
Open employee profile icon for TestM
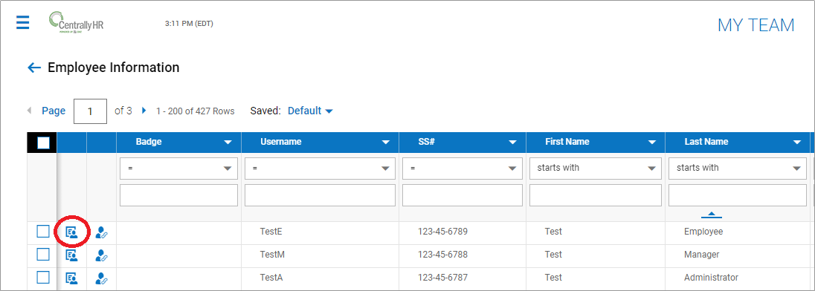[x=71, y=255]
